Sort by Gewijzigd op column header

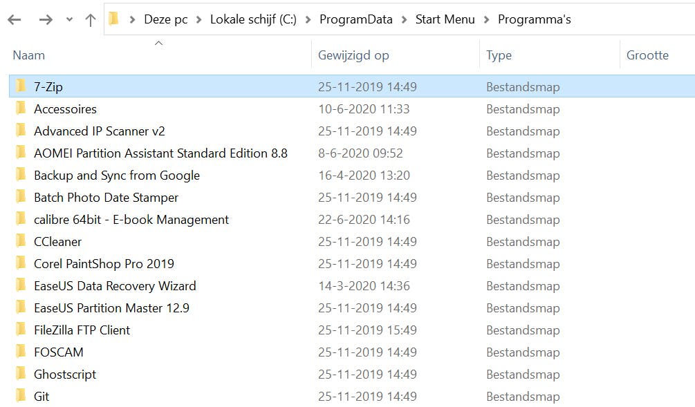[x=353, y=55]
